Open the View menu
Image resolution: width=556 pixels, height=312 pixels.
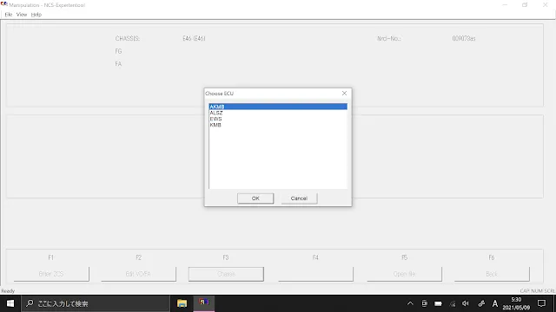(x=22, y=15)
